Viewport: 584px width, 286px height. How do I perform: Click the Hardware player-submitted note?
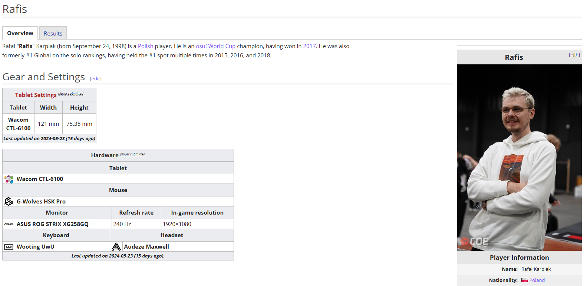point(132,154)
